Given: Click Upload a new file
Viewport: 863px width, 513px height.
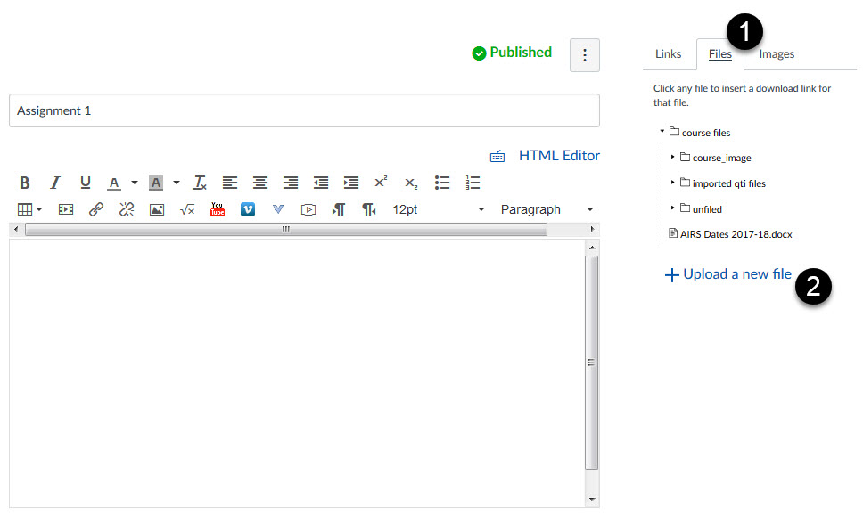Looking at the screenshot, I should point(728,274).
